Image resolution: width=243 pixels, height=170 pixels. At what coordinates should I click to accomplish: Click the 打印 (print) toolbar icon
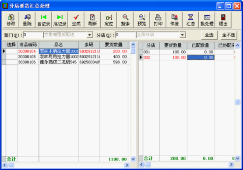coord(158,20)
